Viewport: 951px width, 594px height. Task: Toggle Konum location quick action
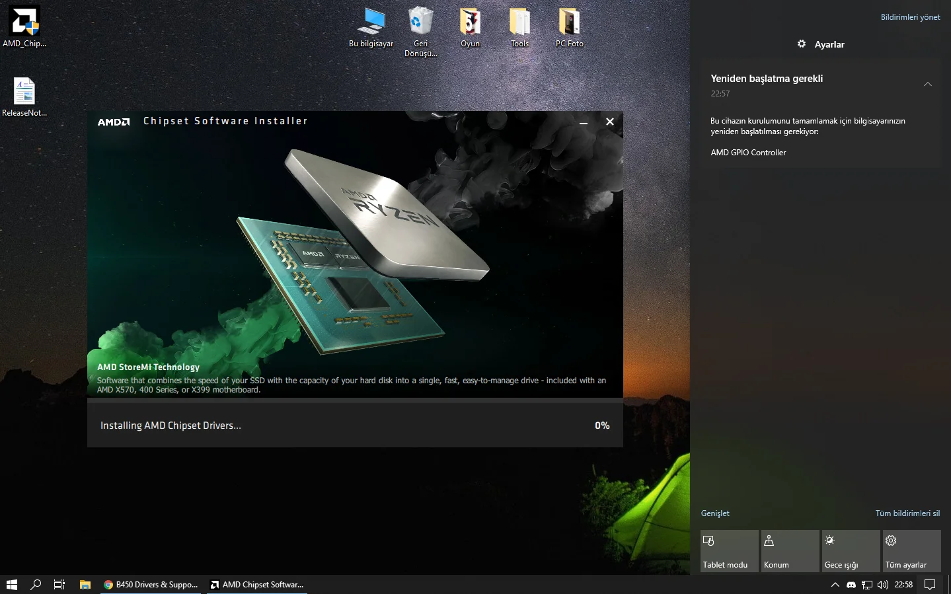click(x=790, y=551)
